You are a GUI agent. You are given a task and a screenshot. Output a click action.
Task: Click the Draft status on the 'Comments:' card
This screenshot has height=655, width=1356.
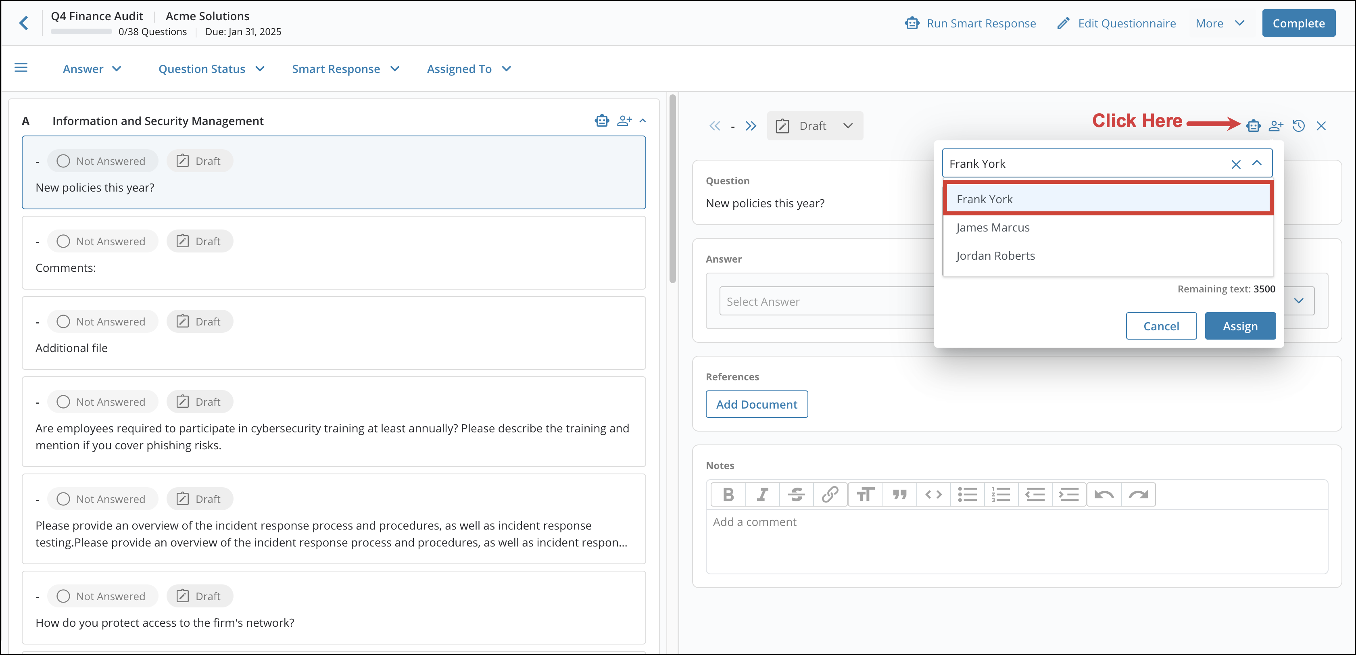[200, 241]
